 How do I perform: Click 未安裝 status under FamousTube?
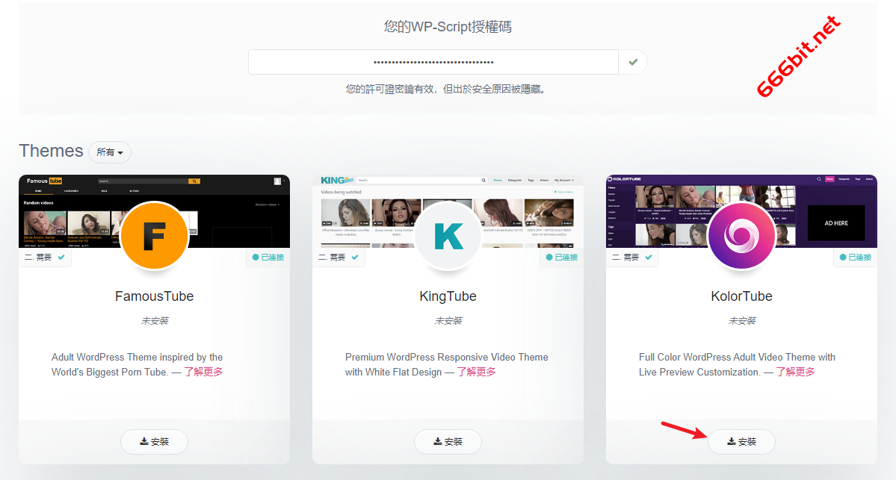(x=155, y=321)
